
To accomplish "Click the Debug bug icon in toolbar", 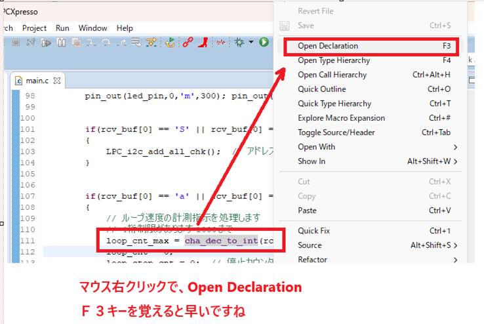I will [239, 43].
